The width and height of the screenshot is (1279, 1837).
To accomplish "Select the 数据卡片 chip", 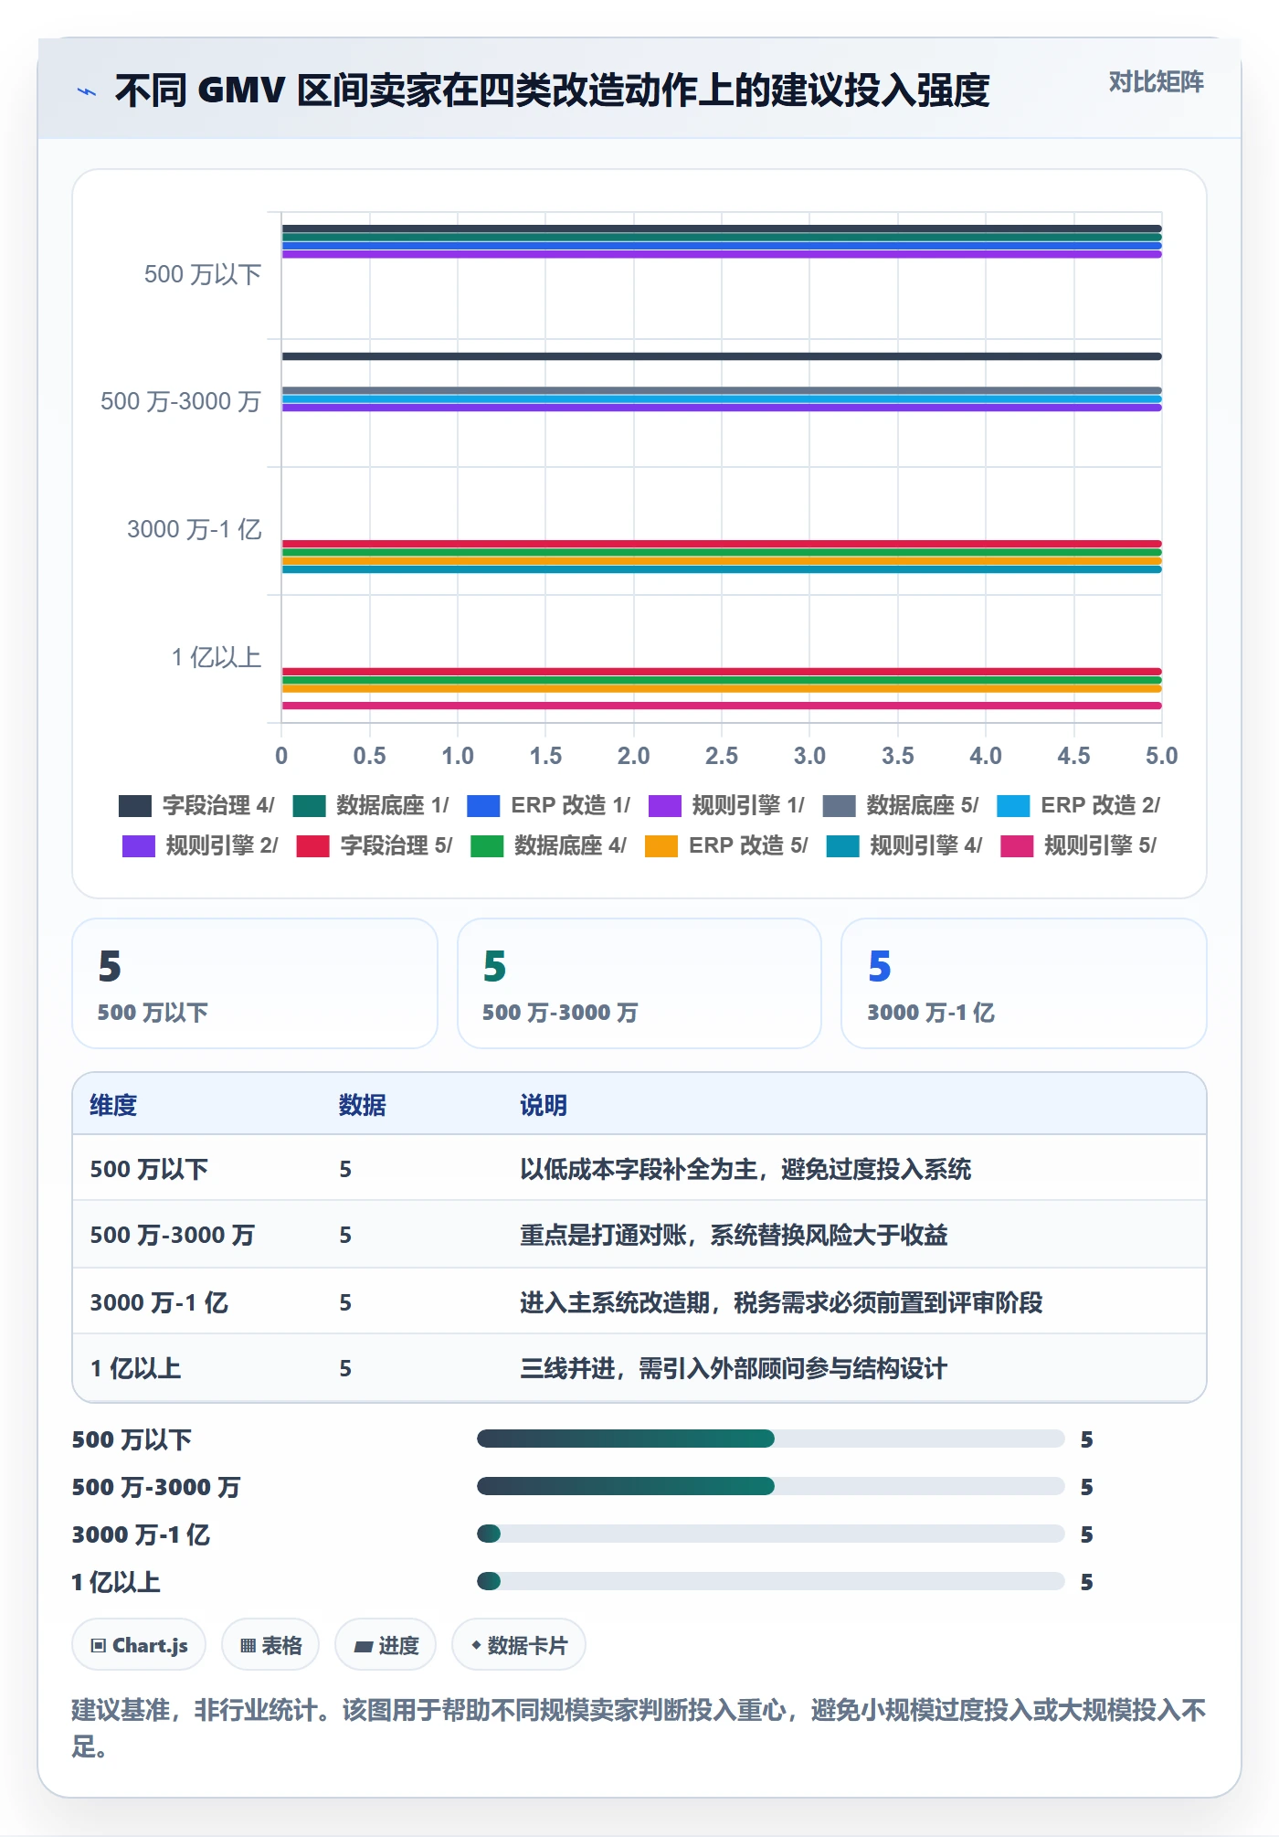I will coord(519,1645).
